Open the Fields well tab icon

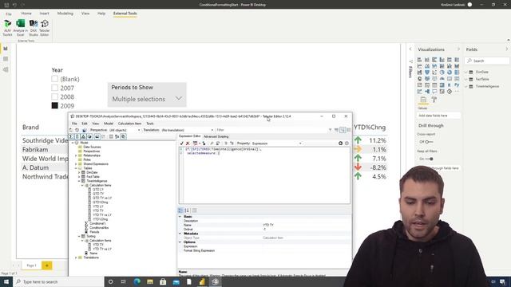coord(423,100)
